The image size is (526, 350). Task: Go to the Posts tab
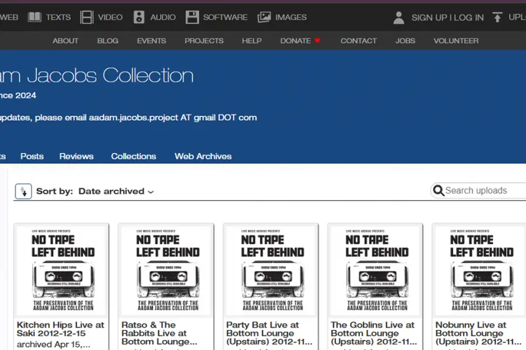32,156
